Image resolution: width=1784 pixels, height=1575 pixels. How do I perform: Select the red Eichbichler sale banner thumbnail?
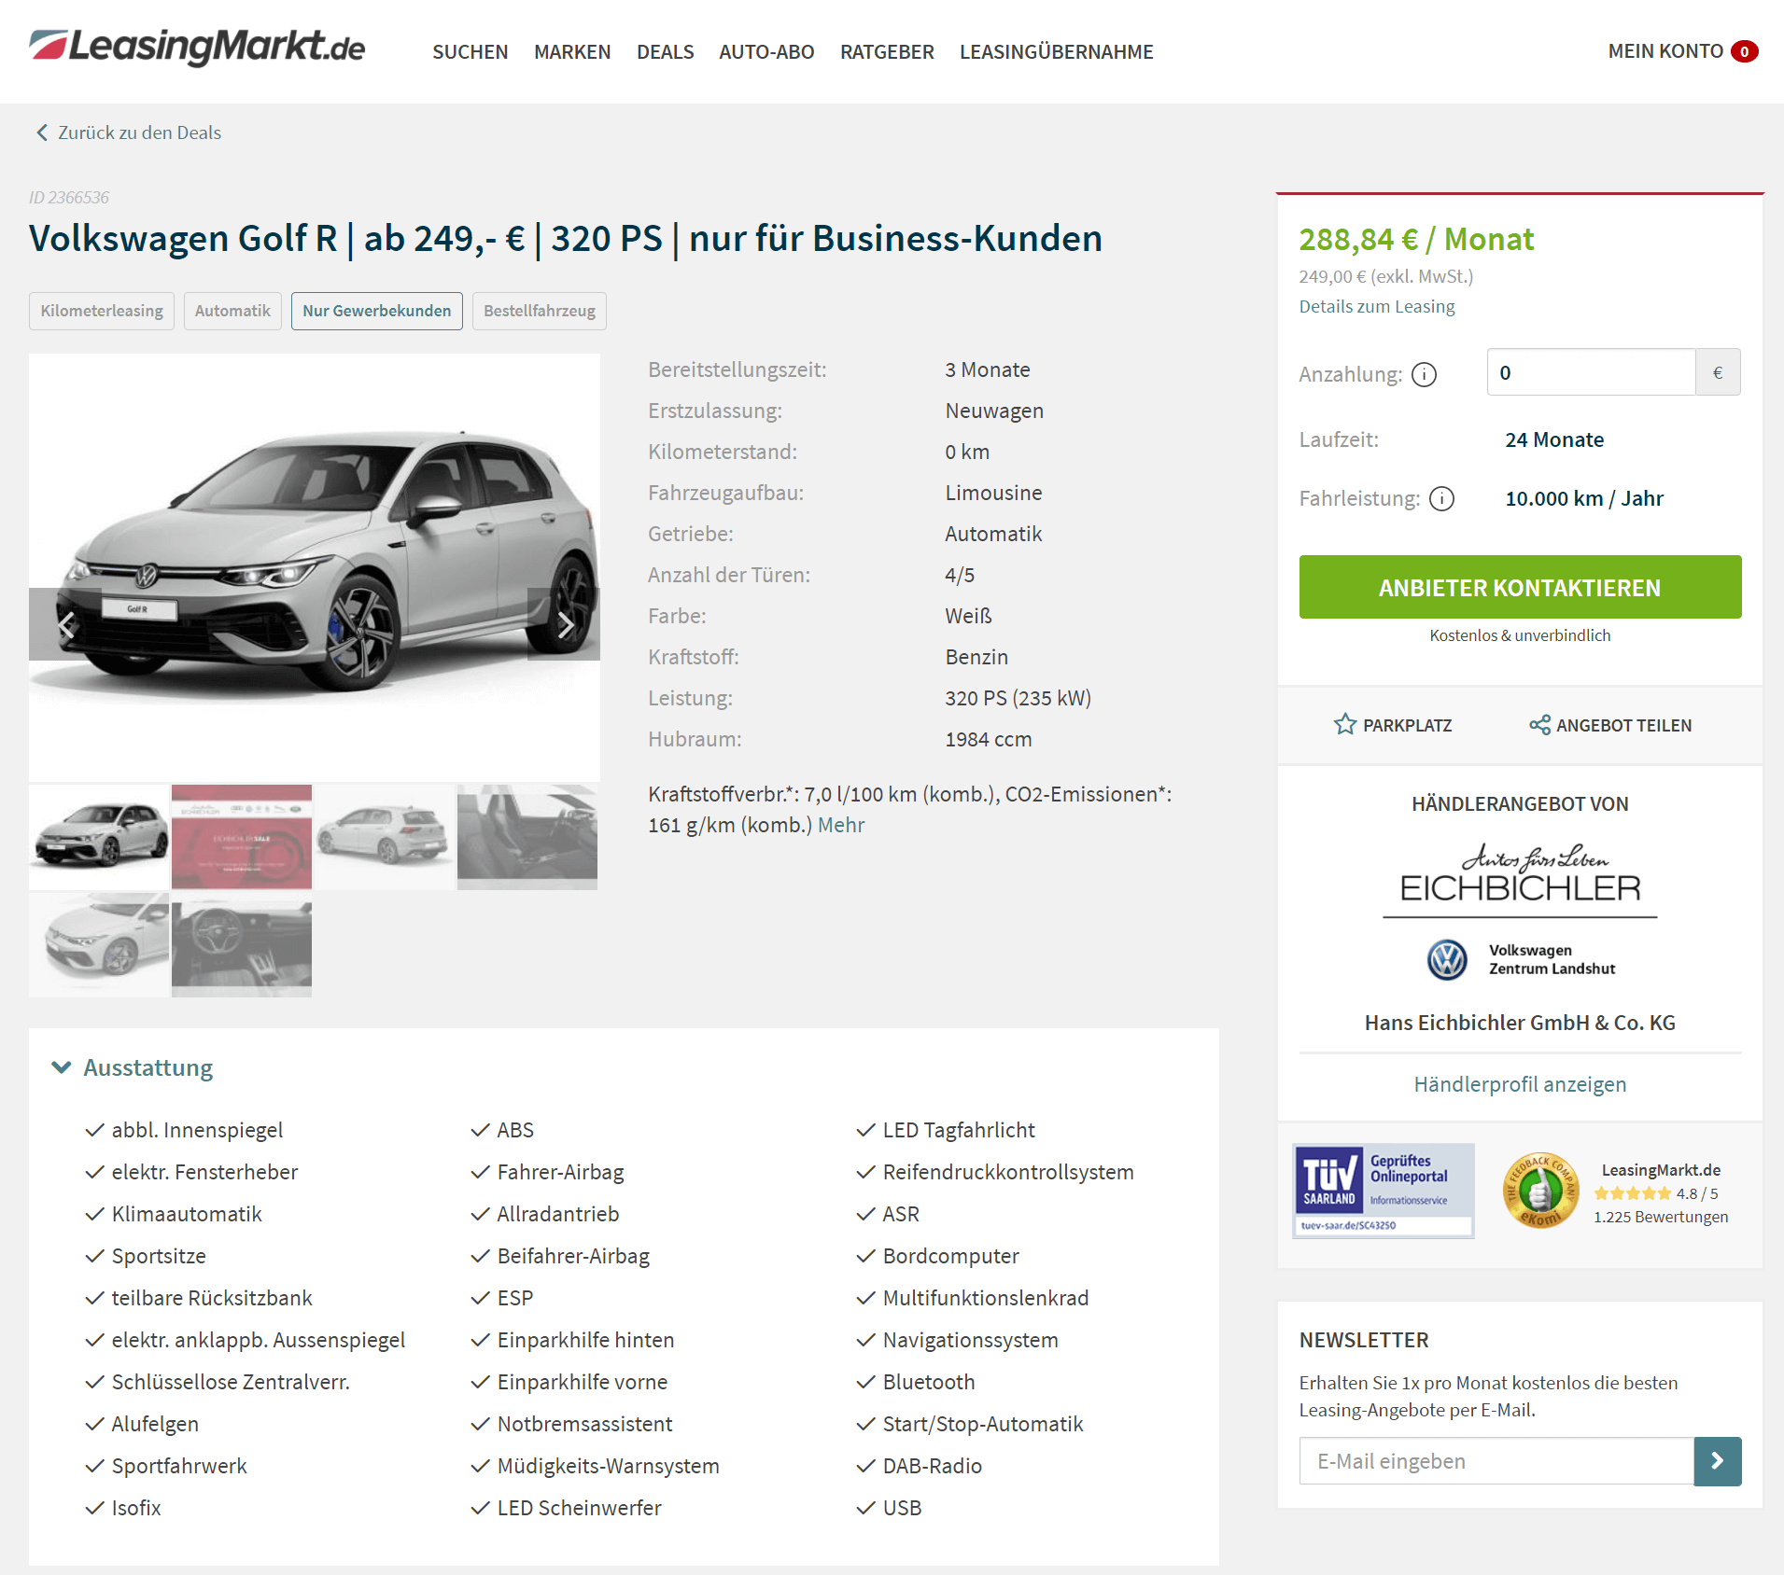click(242, 837)
